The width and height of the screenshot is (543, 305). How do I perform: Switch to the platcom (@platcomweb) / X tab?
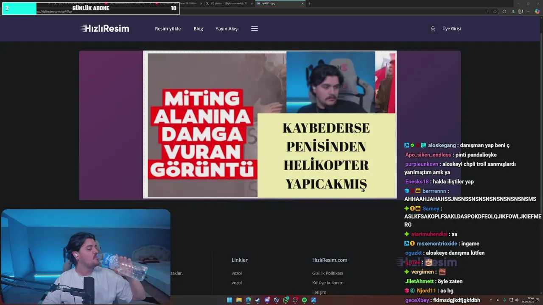pyautogui.click(x=229, y=3)
